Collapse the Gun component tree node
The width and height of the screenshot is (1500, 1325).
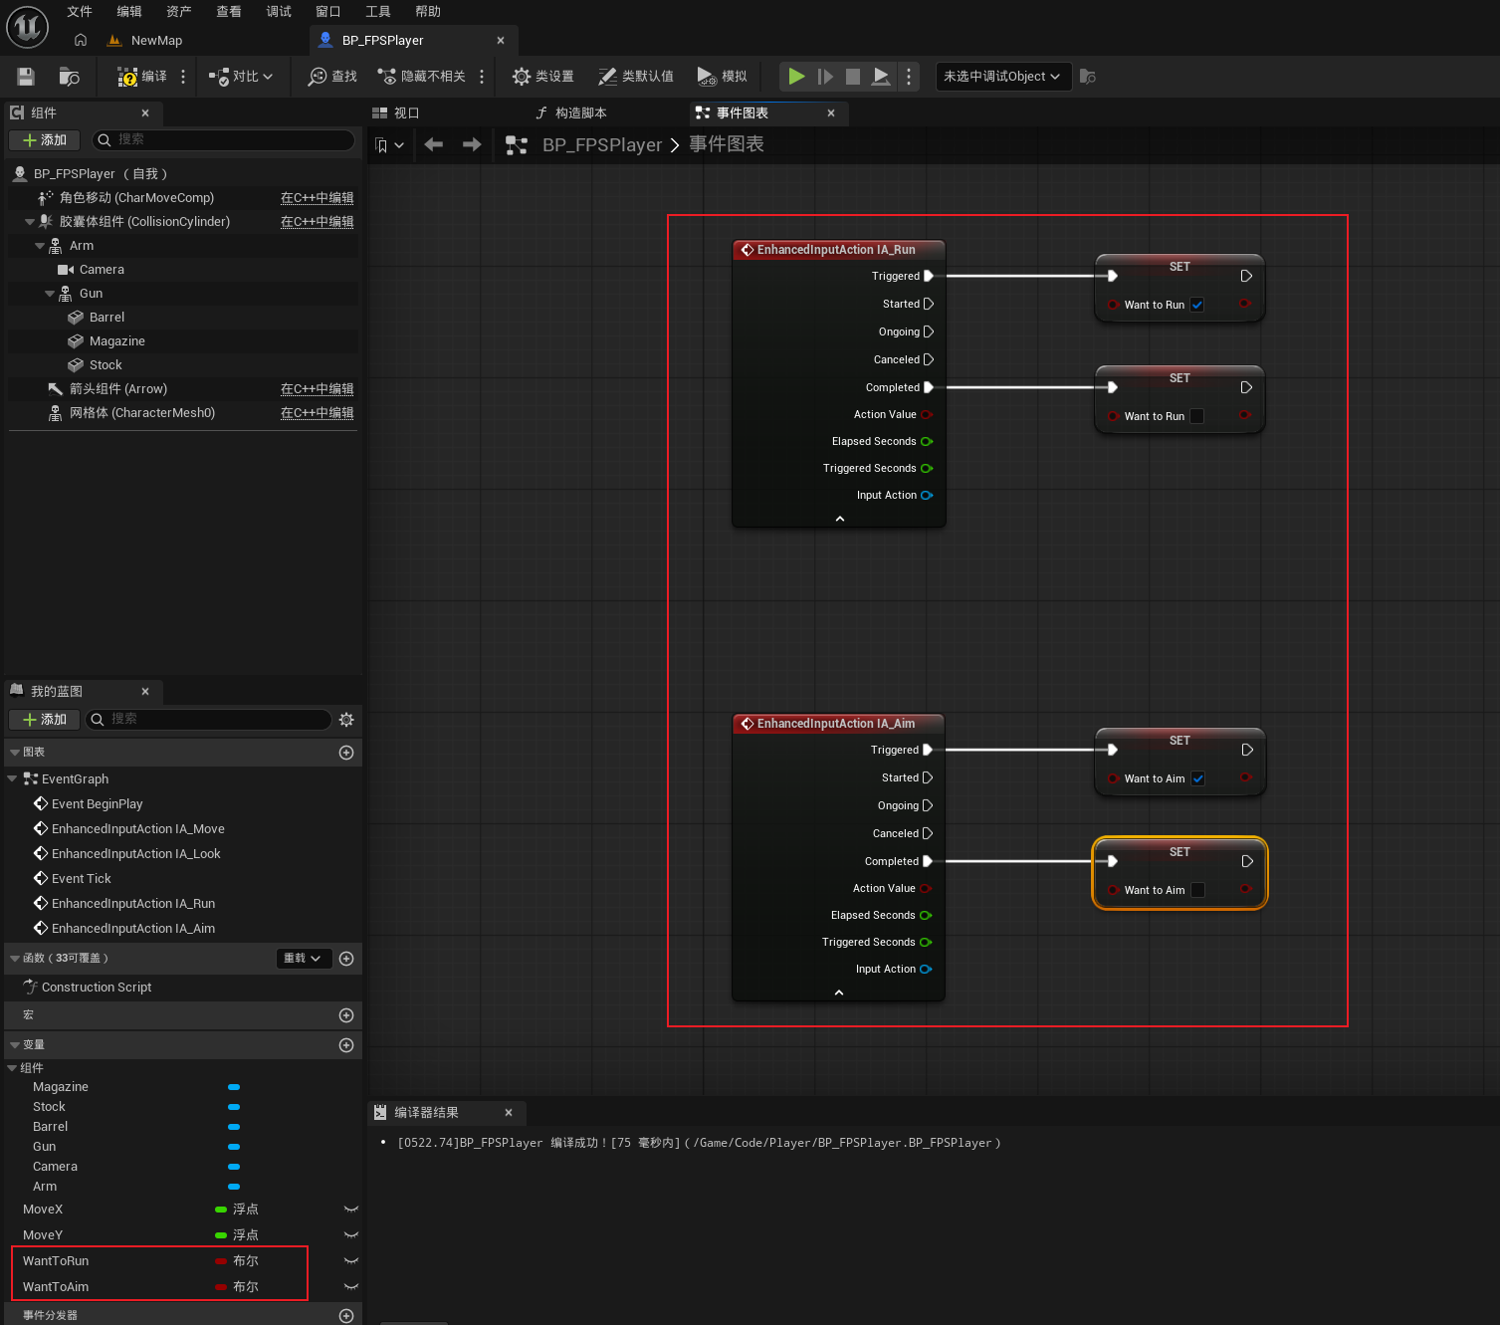[50, 294]
